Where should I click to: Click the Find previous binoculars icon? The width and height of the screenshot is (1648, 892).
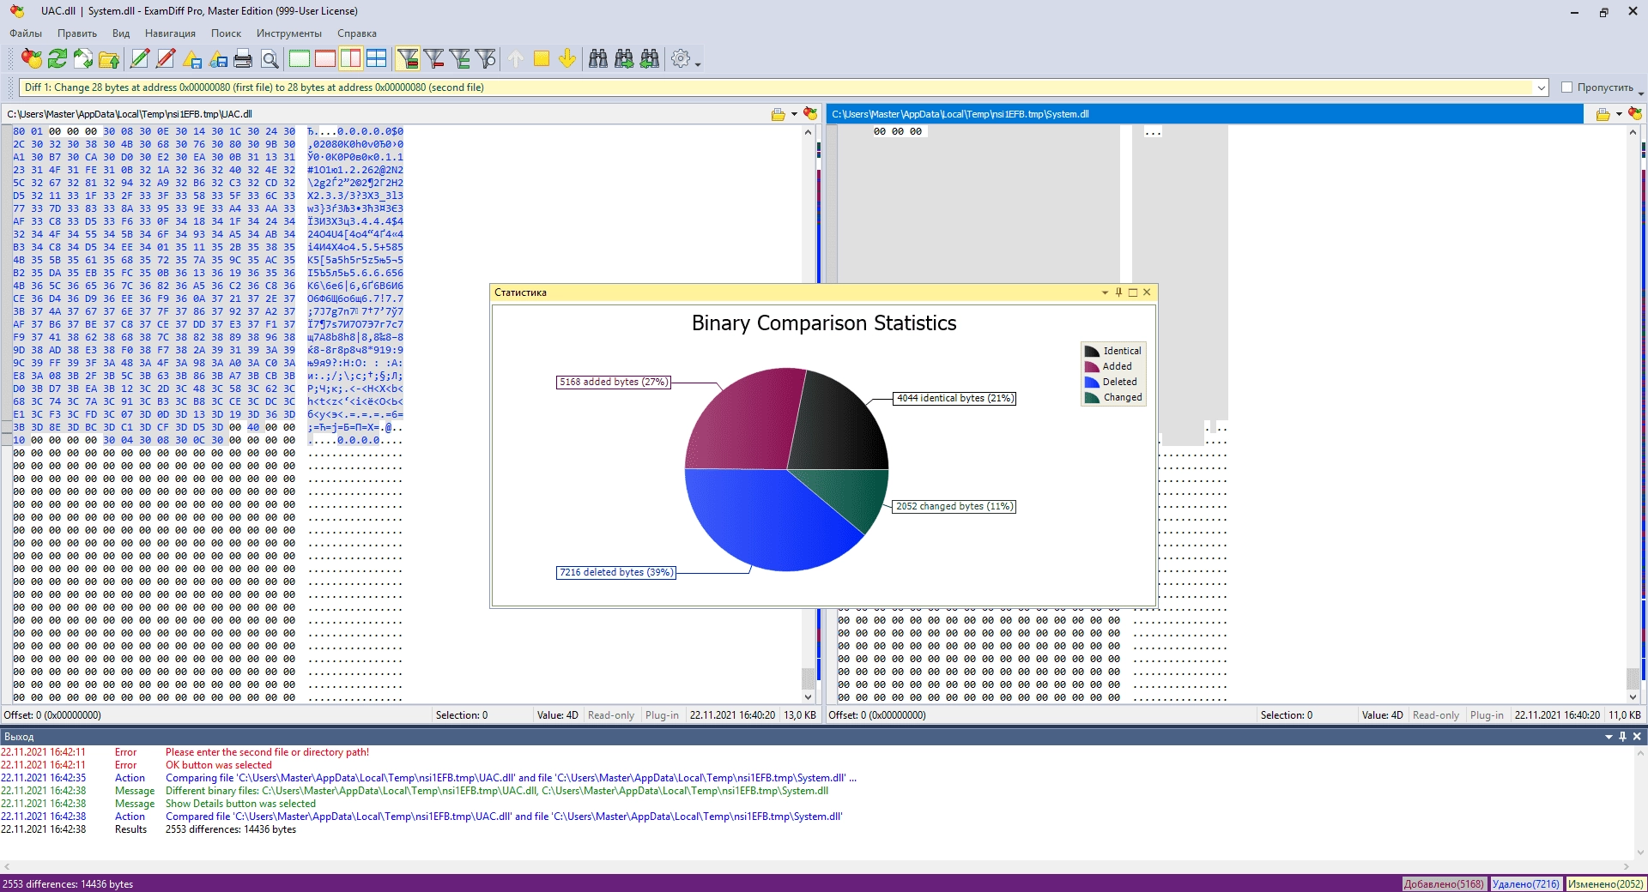[x=650, y=58]
